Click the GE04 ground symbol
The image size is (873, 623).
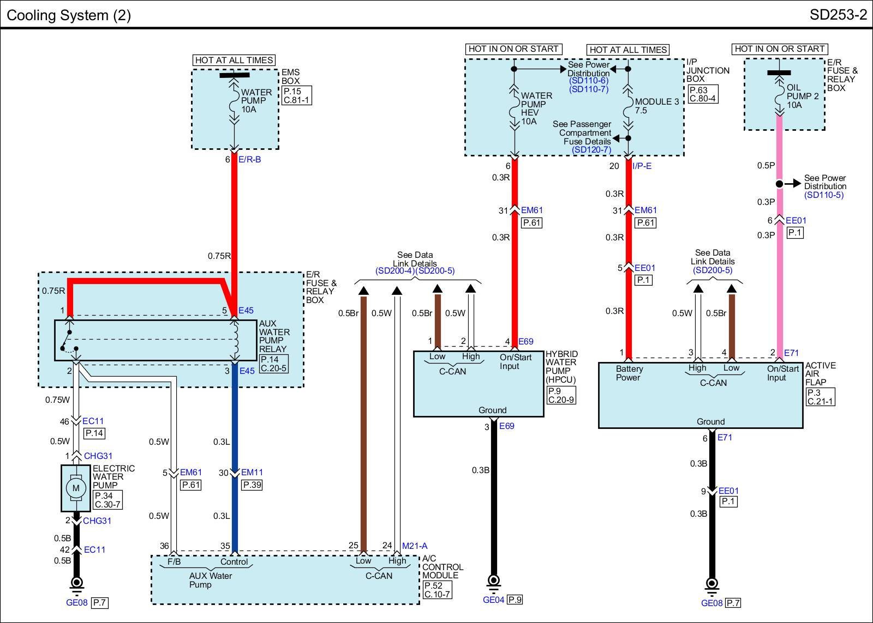tap(494, 581)
